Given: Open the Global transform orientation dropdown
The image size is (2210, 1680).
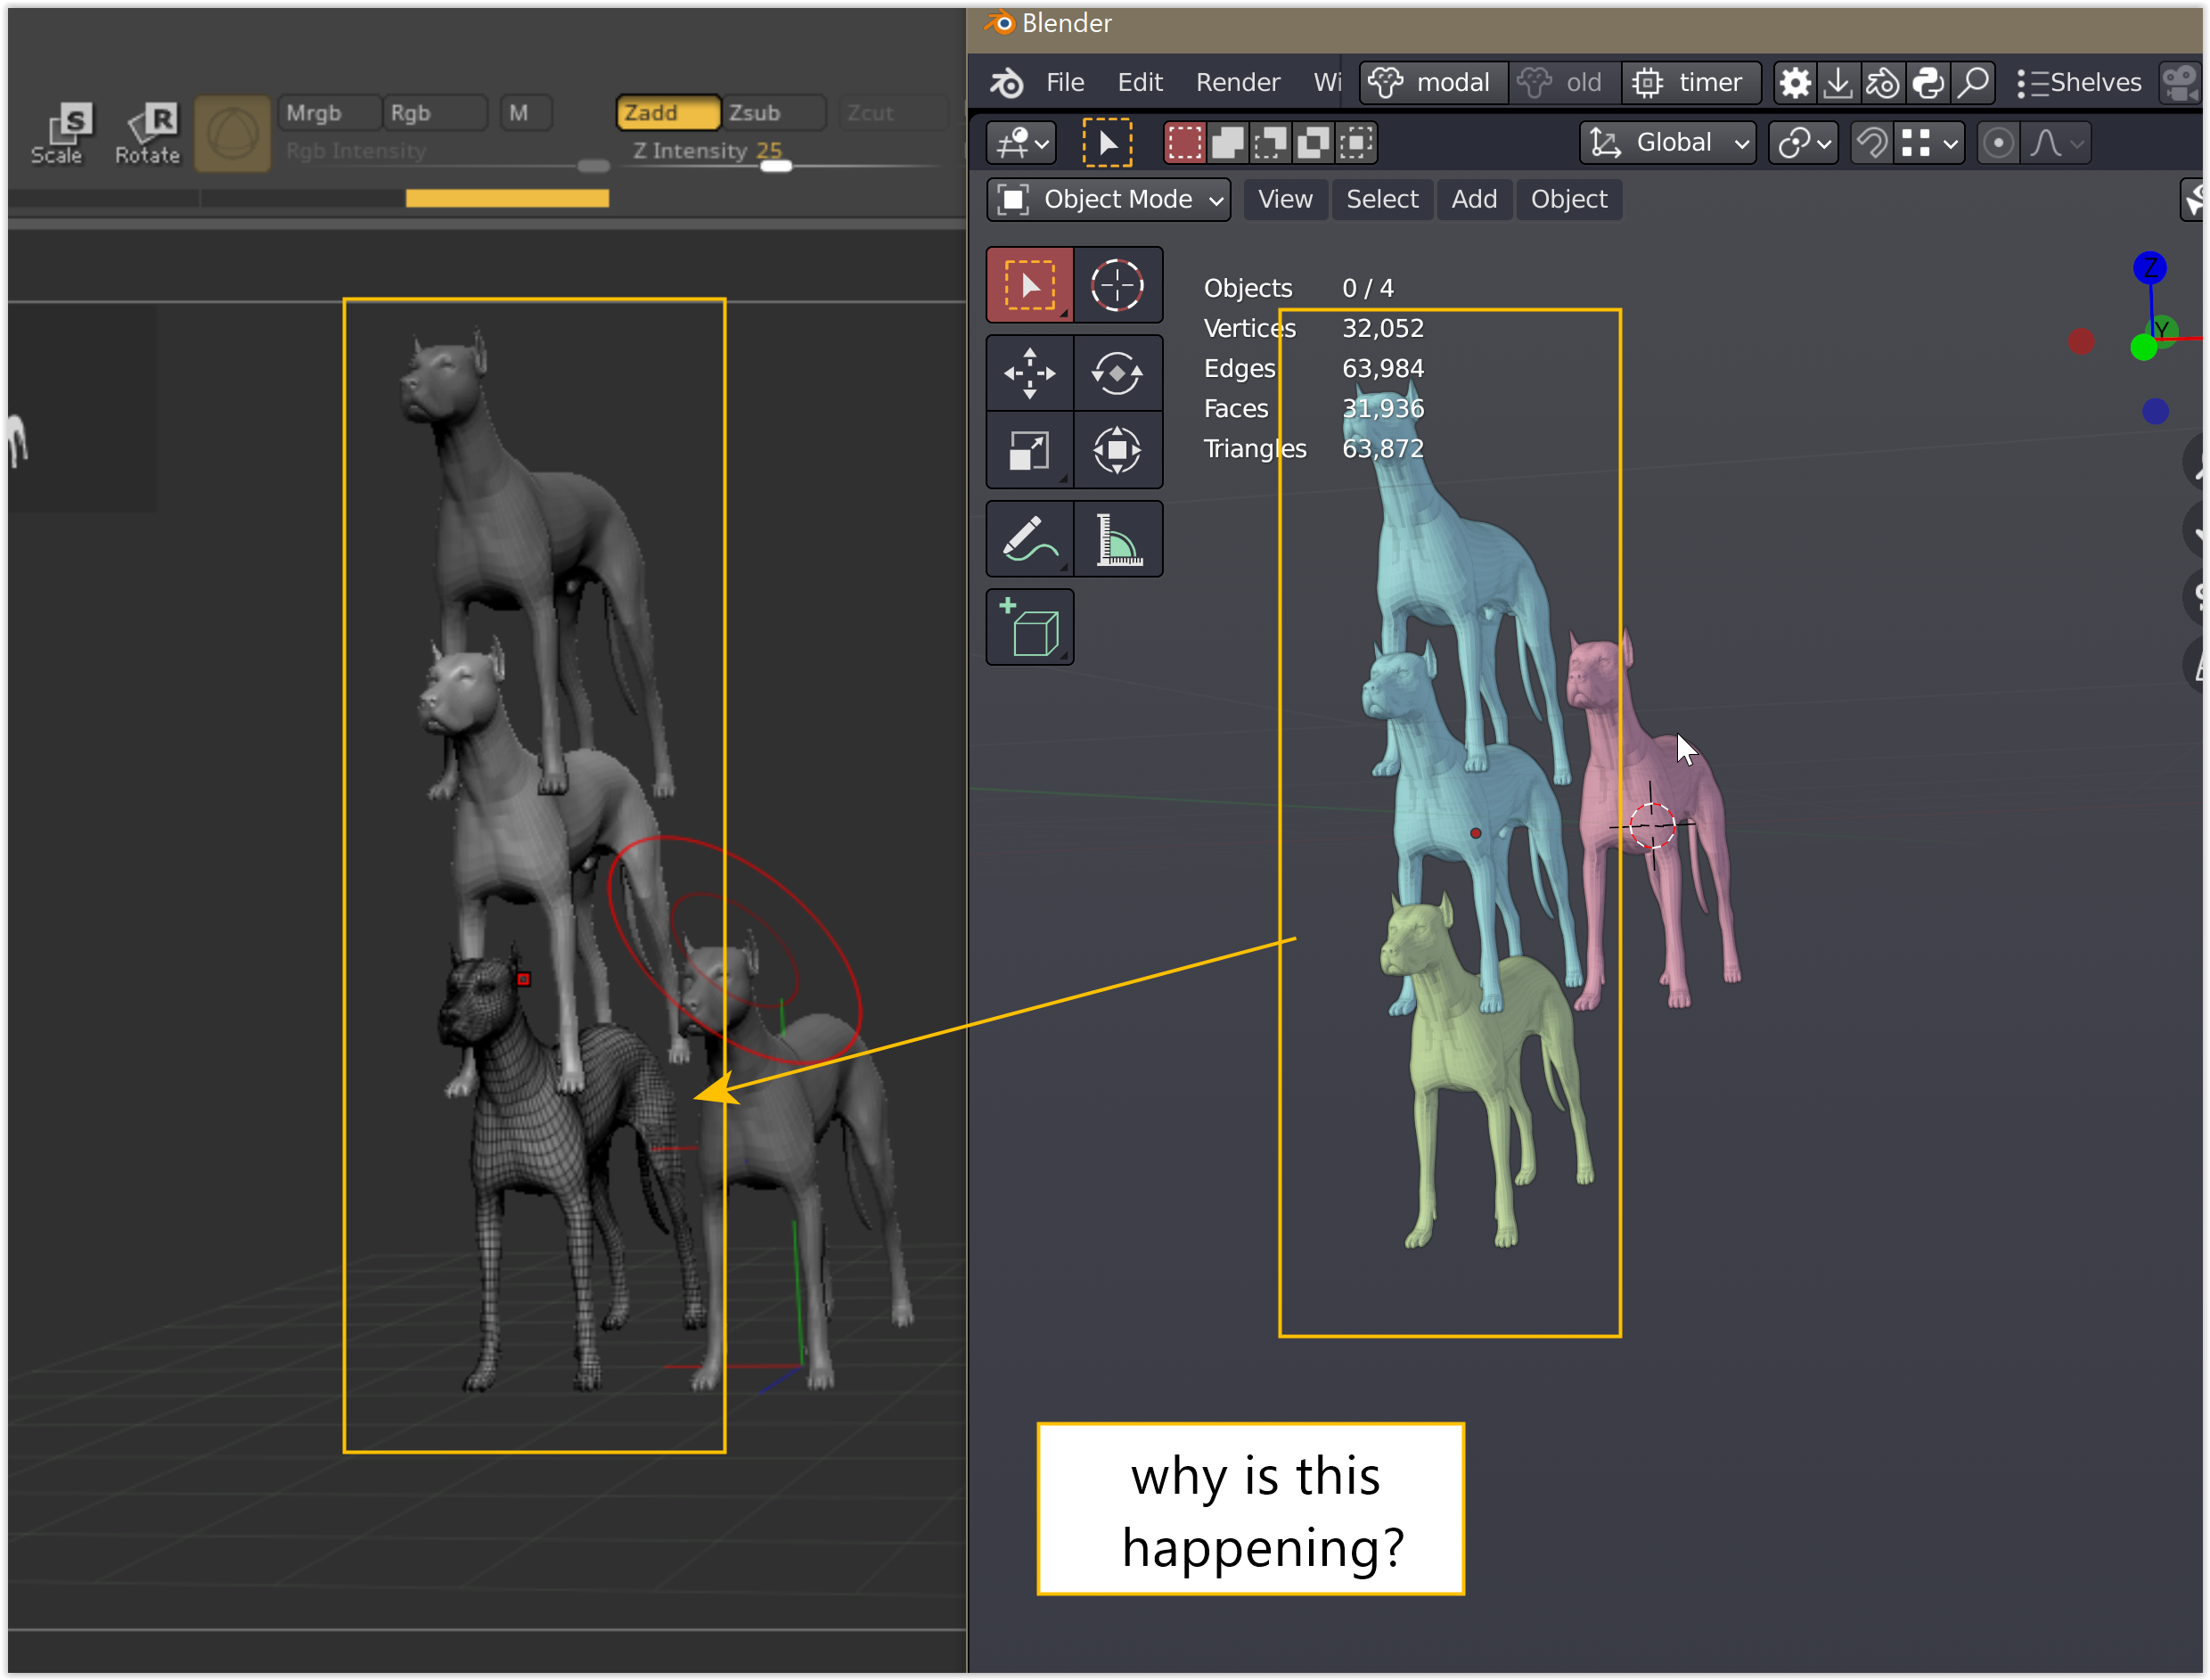Looking at the screenshot, I should click(x=1667, y=142).
